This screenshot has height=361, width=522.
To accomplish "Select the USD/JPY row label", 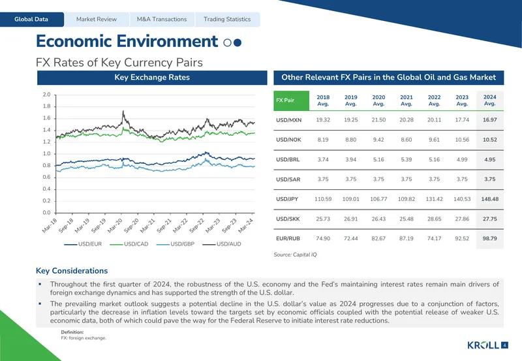I will (287, 199).
